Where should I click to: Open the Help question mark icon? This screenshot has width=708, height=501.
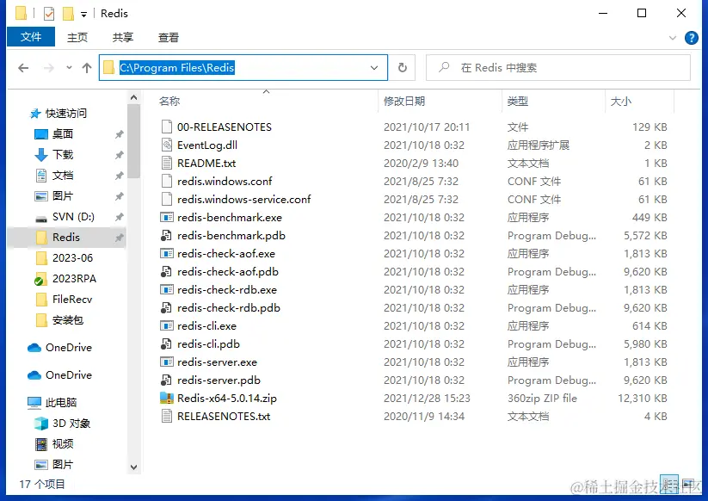(691, 38)
